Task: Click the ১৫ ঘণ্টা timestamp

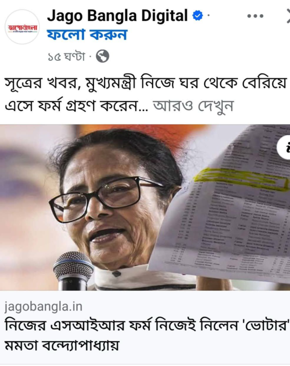Action: (x=66, y=56)
